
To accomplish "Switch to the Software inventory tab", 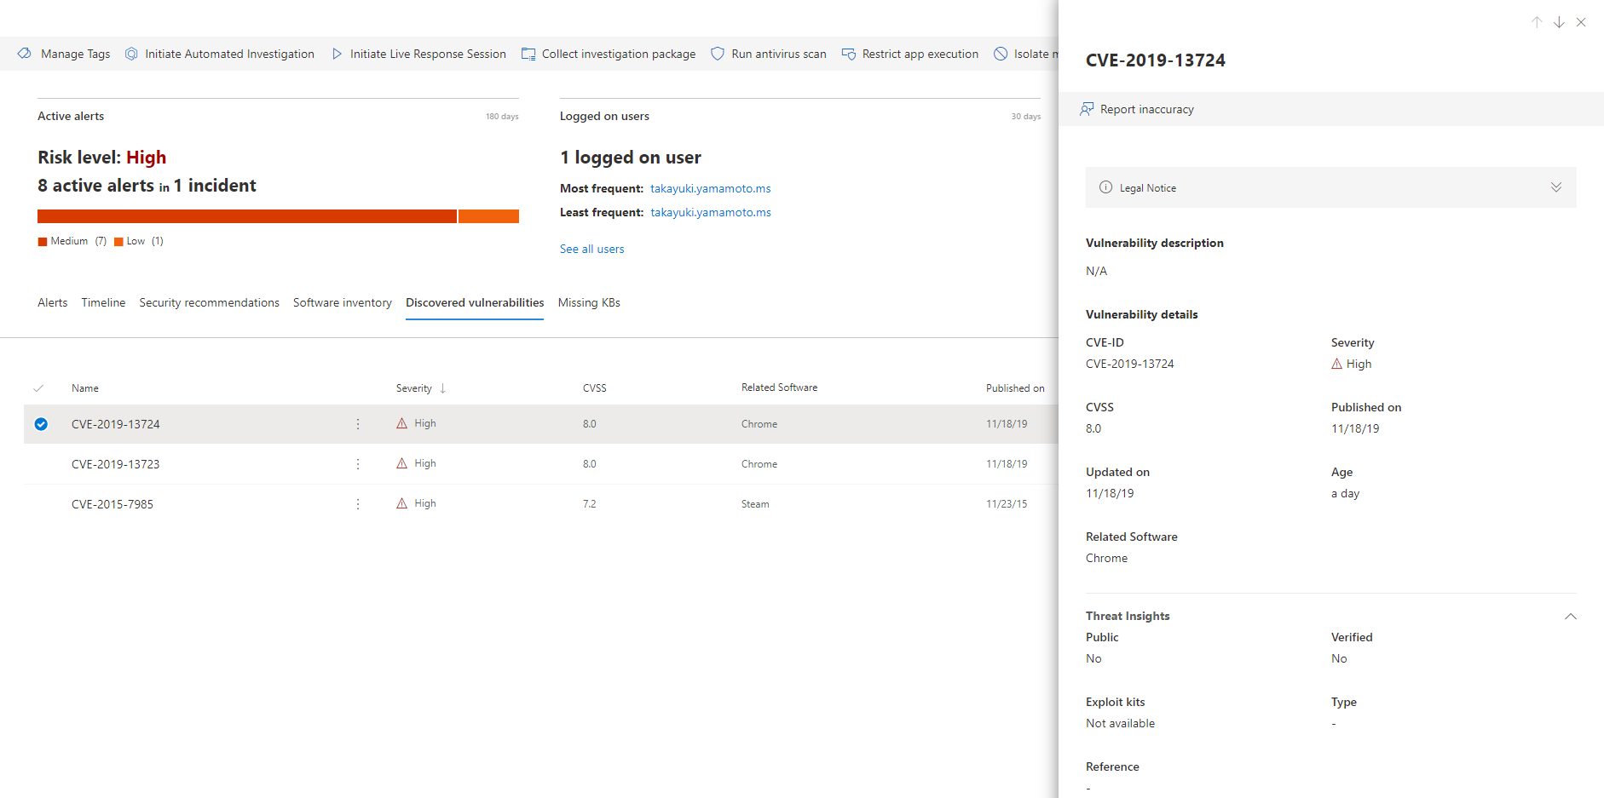I will [x=342, y=302].
